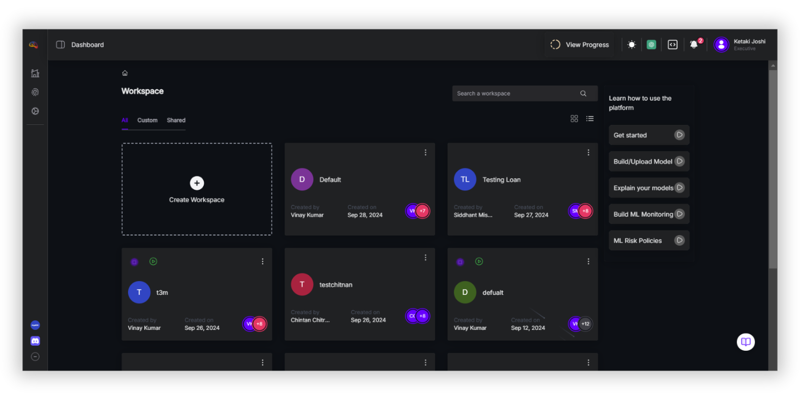This screenshot has width=800, height=400.
Task: Open the wheel icon in left sidebar
Action: point(35,111)
